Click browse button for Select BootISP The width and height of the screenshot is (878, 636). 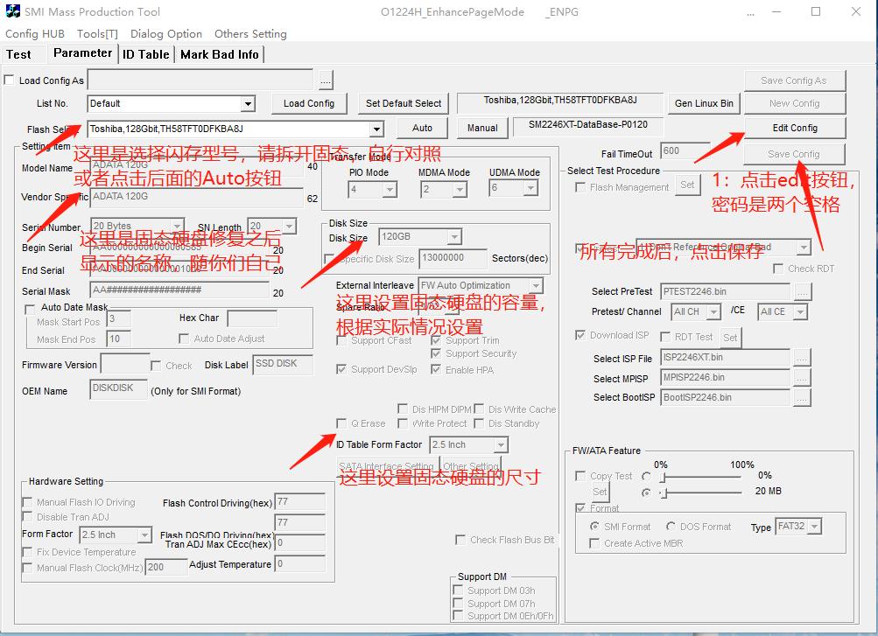coord(801,398)
